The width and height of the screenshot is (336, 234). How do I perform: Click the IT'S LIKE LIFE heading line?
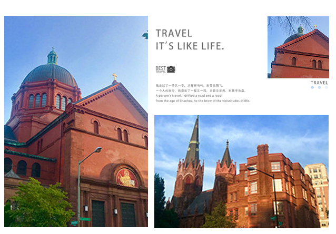[190, 46]
